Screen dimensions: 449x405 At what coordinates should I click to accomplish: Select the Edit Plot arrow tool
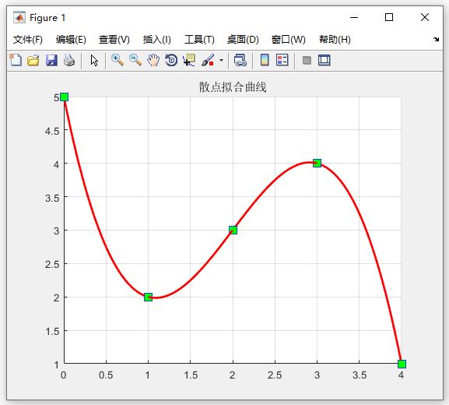click(x=94, y=61)
